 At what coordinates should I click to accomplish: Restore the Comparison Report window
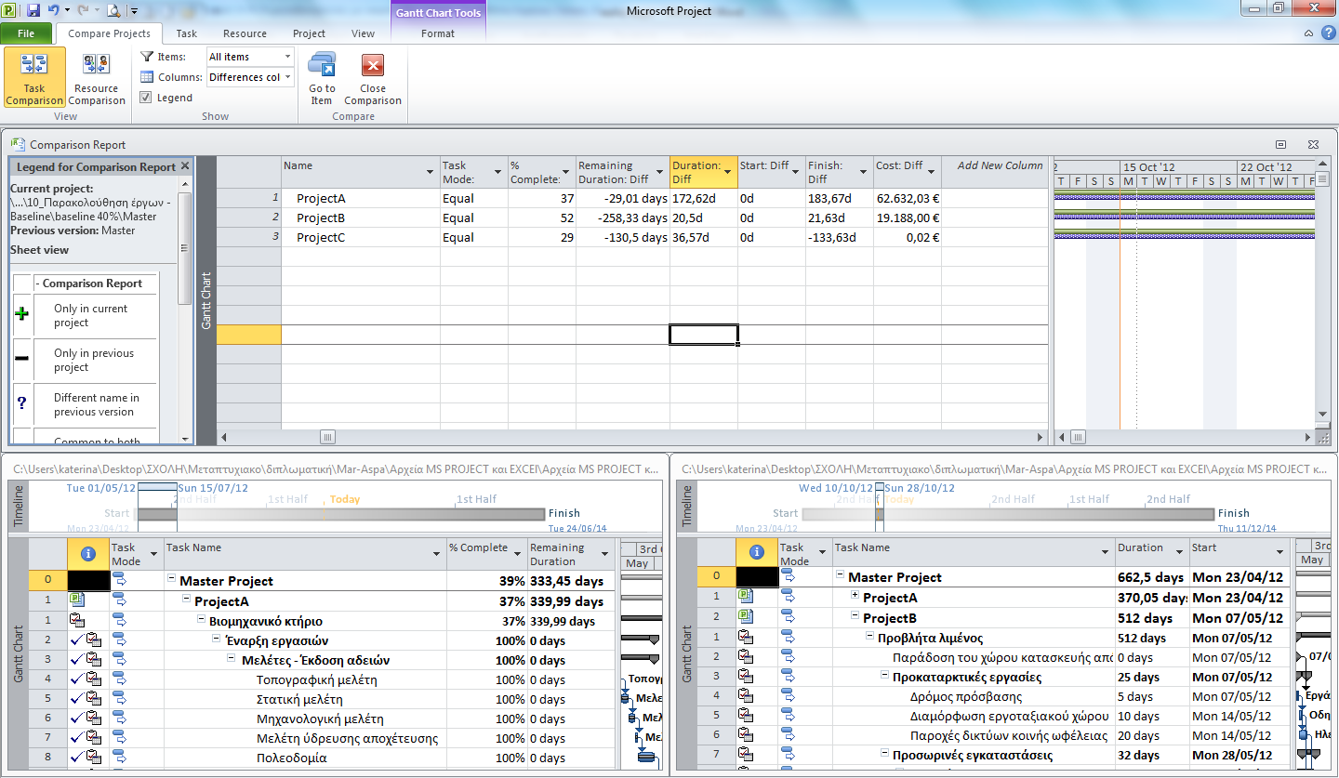click(1280, 144)
